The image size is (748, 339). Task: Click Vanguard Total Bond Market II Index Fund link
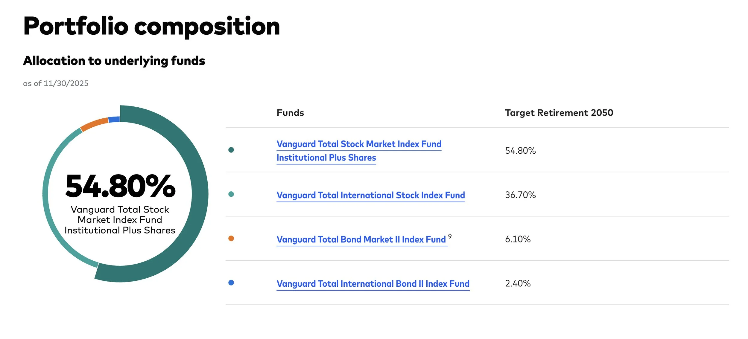pos(361,240)
